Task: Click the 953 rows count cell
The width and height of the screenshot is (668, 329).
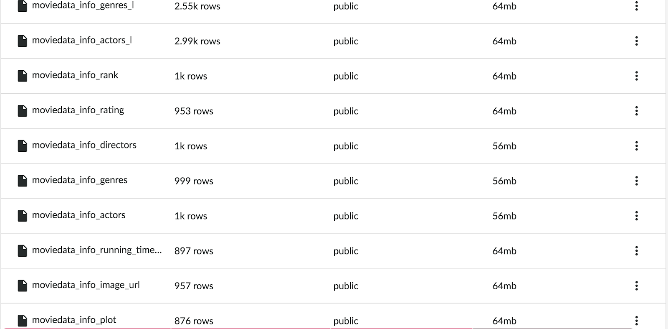Action: pyautogui.click(x=194, y=111)
